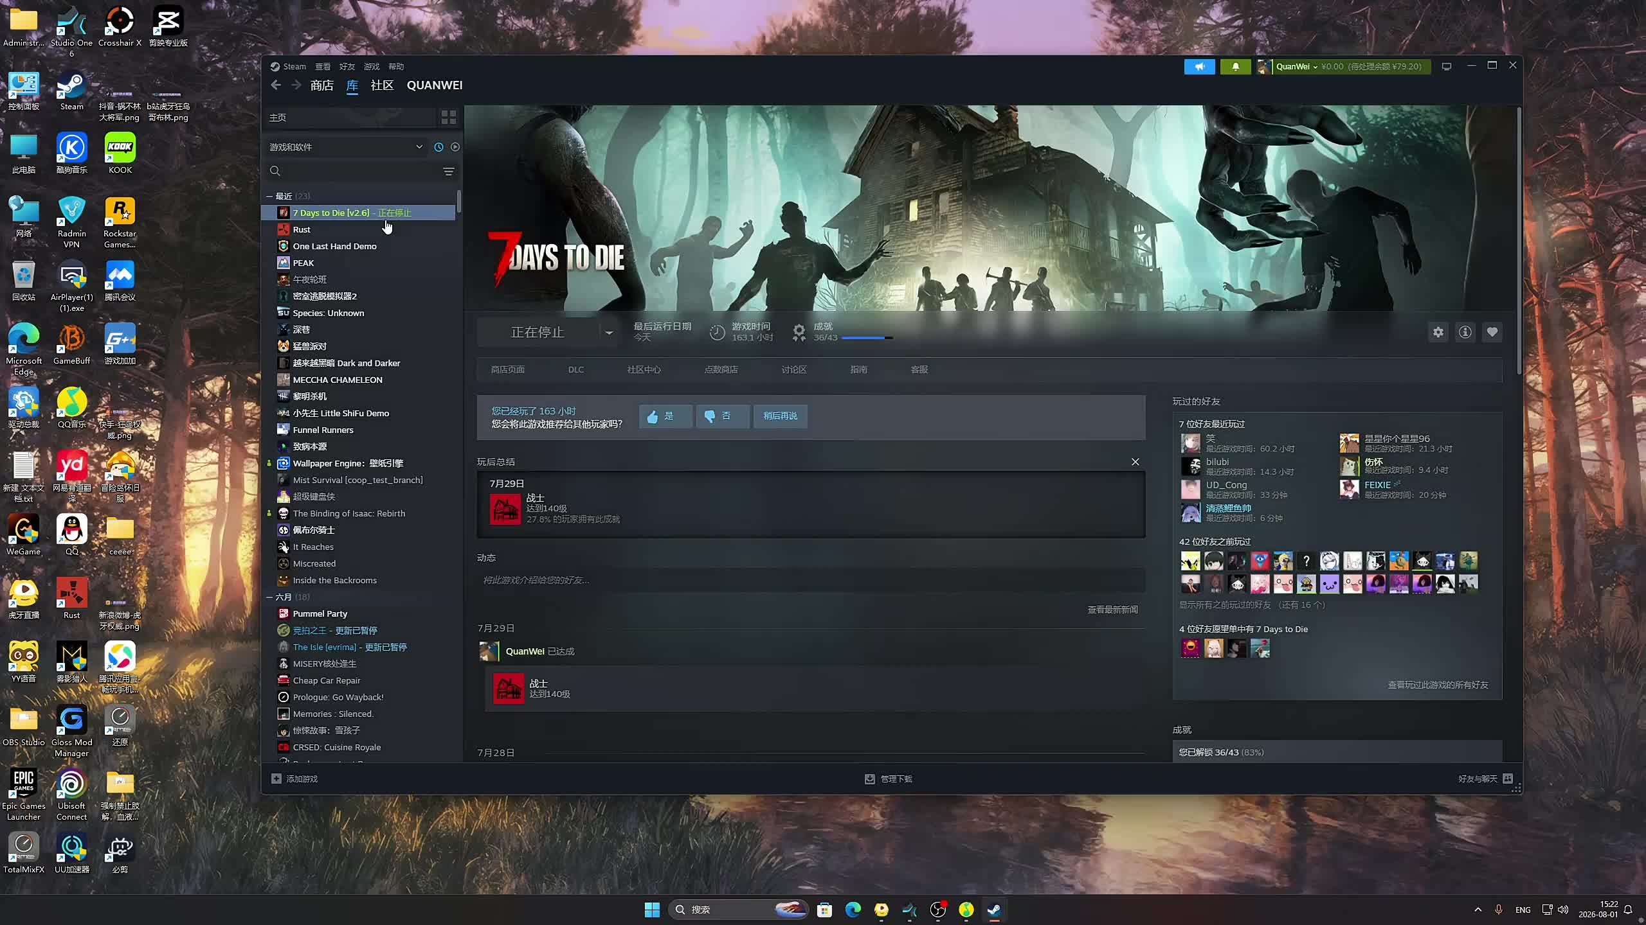
Task: Open 查看最新新闻 link
Action: 1112,610
